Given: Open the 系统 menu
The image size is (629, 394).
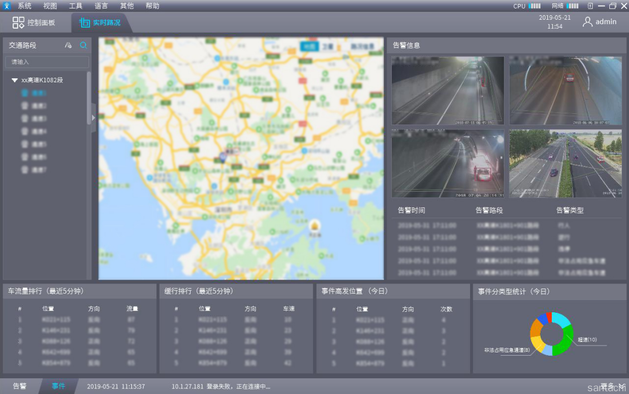Looking at the screenshot, I should click(x=24, y=6).
